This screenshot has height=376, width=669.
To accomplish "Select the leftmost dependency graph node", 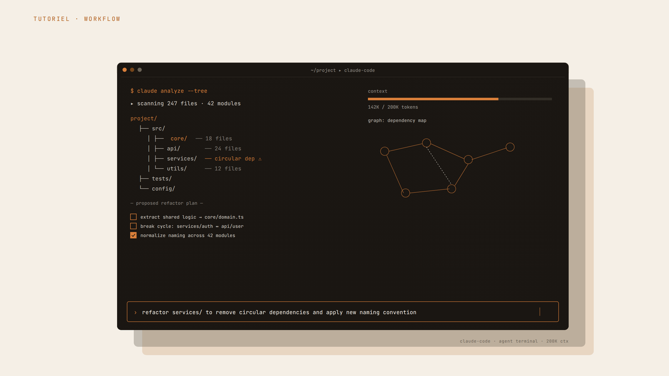I will point(384,151).
